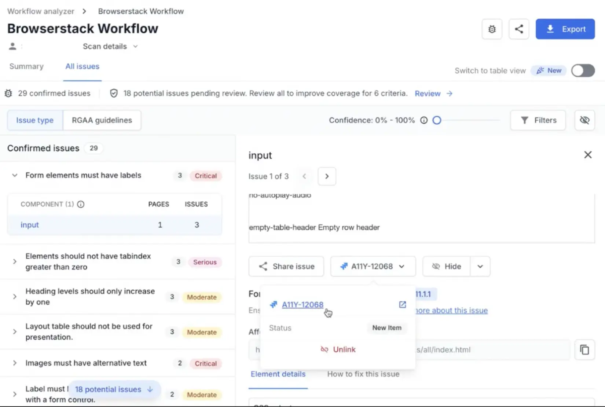Click Workflow analyzer breadcrumb
This screenshot has width=605, height=407.
click(41, 11)
